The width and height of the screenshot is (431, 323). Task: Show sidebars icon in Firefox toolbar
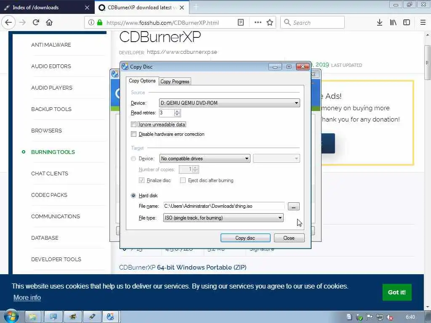click(407, 23)
